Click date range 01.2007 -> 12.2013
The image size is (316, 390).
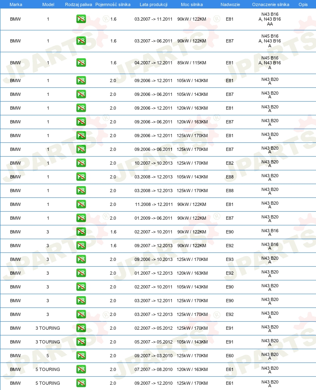[154, 273]
